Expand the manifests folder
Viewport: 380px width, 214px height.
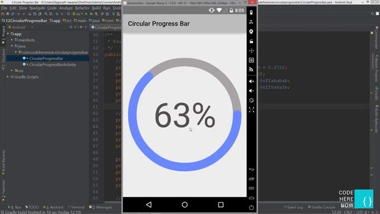pos(12,40)
